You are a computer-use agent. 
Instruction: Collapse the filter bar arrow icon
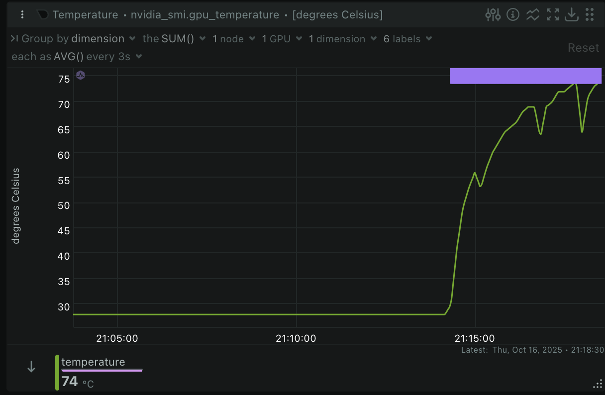click(14, 38)
